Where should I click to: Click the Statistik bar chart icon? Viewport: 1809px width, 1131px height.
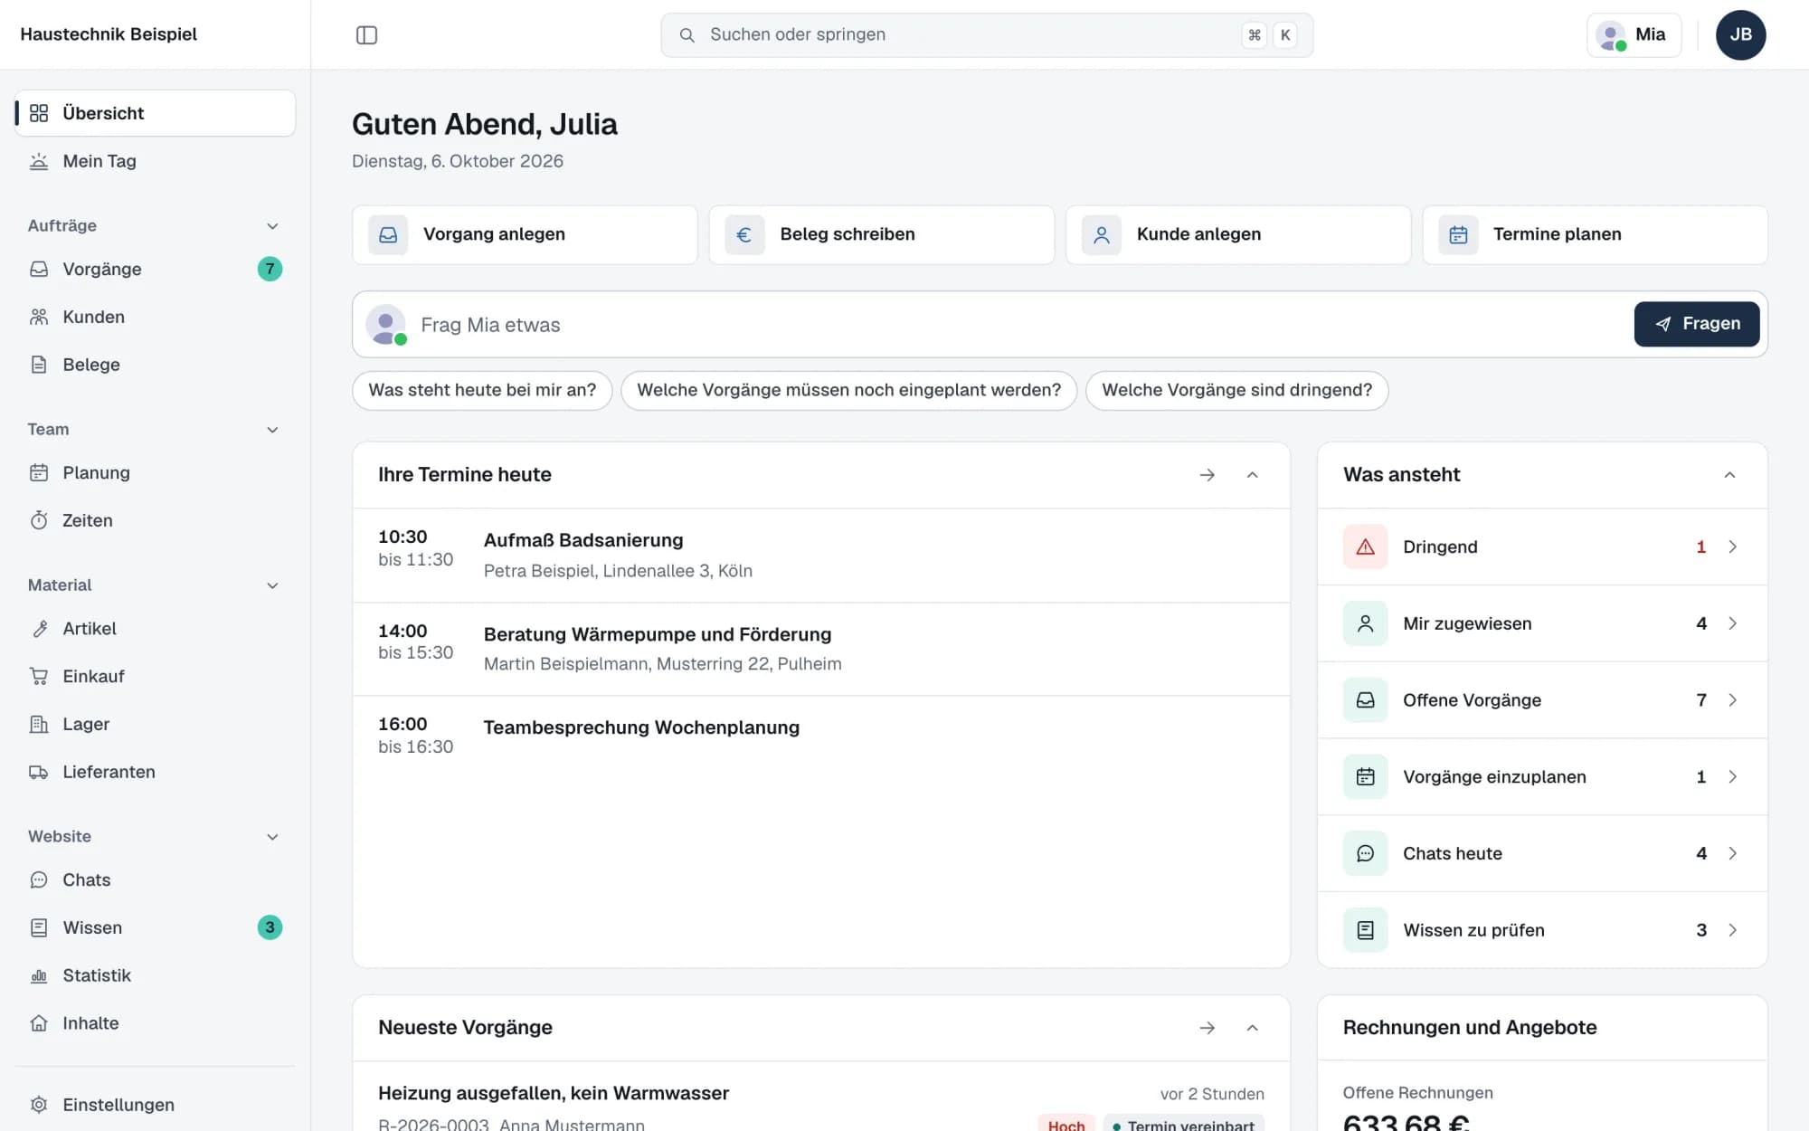click(x=39, y=975)
